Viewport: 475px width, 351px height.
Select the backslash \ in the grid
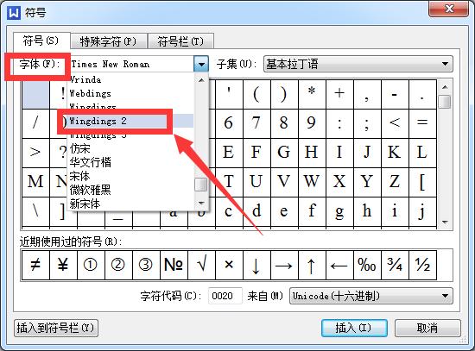pyautogui.click(x=35, y=211)
